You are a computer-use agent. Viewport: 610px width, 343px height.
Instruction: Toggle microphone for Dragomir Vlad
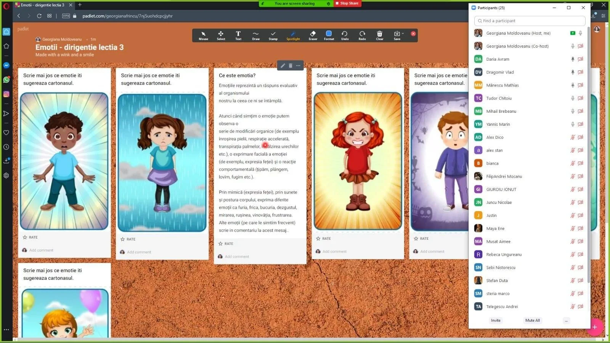(572, 72)
